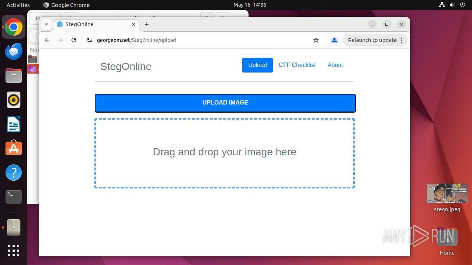Show Applications grid in the dock
The image size is (472, 265).
(x=14, y=251)
